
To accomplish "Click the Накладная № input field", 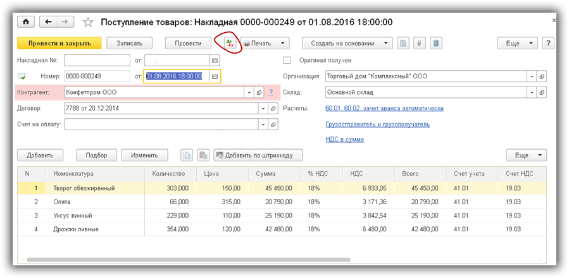I will (97, 60).
